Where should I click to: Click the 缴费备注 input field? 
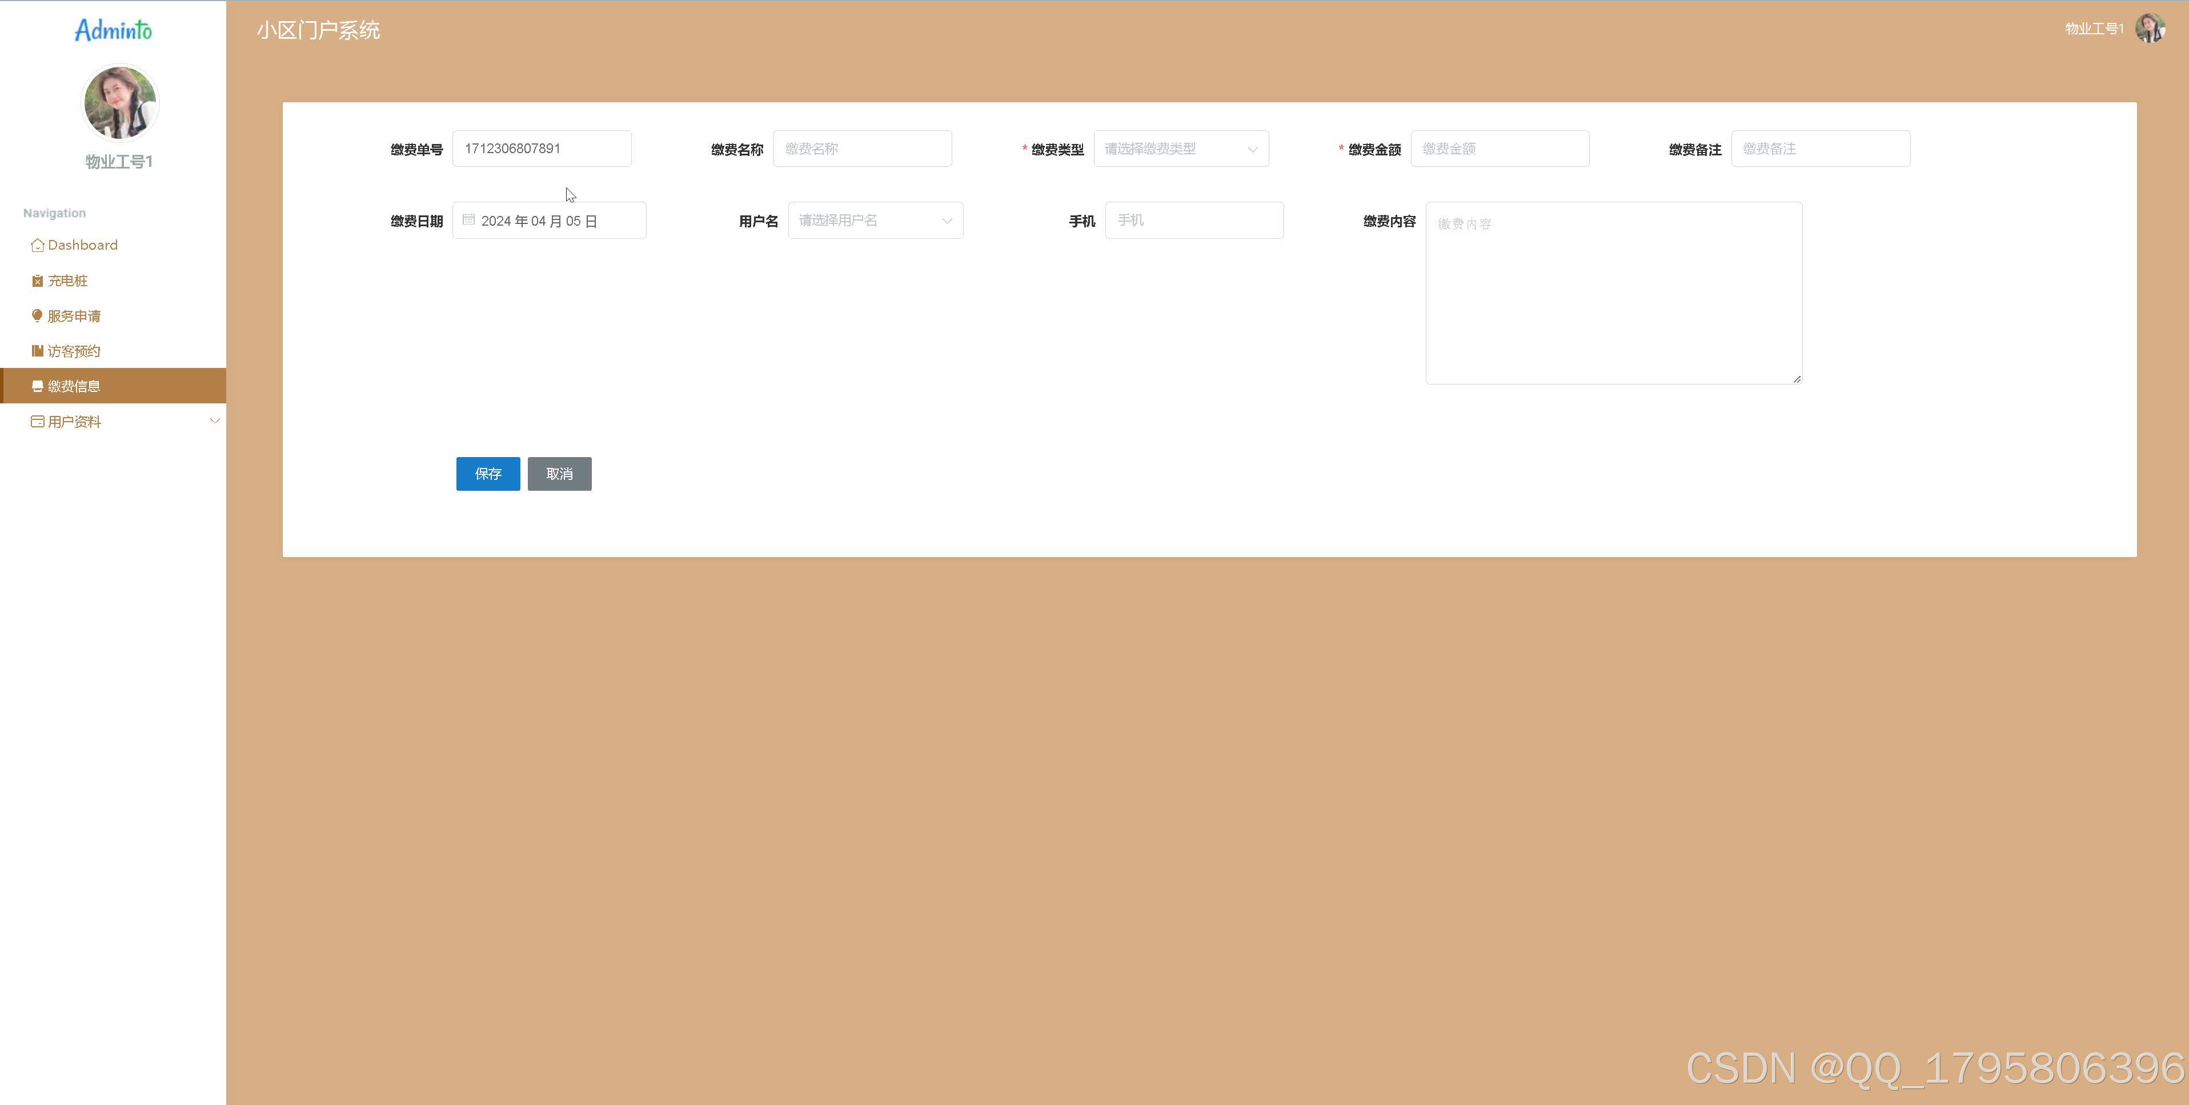click(1821, 149)
